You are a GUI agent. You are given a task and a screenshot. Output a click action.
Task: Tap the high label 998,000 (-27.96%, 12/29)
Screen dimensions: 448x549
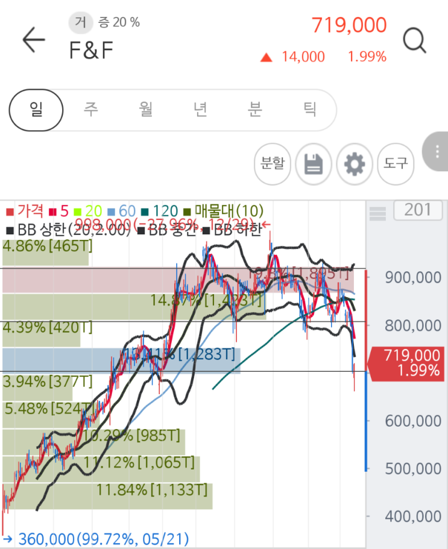point(172,224)
